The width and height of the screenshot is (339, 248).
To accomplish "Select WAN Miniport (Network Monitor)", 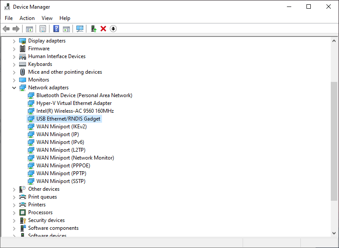I will [75, 158].
